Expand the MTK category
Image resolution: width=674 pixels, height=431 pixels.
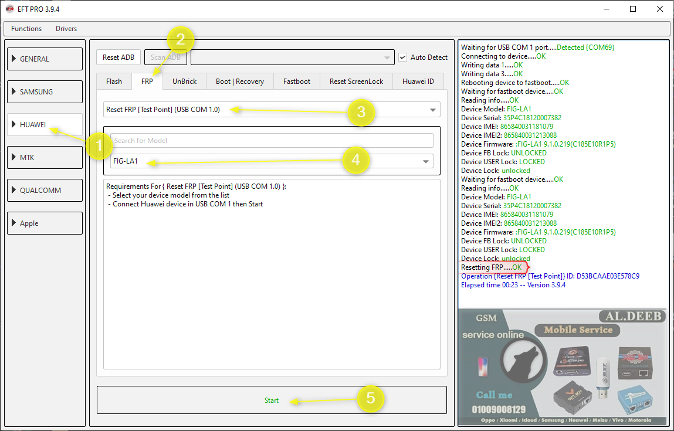[45, 157]
